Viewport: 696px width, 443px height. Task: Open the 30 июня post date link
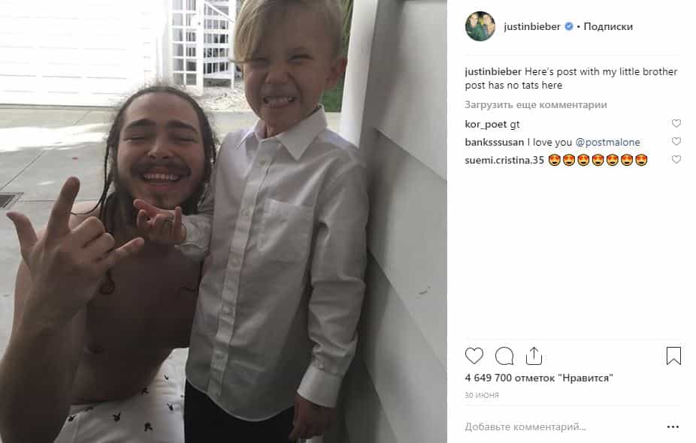[482, 395]
